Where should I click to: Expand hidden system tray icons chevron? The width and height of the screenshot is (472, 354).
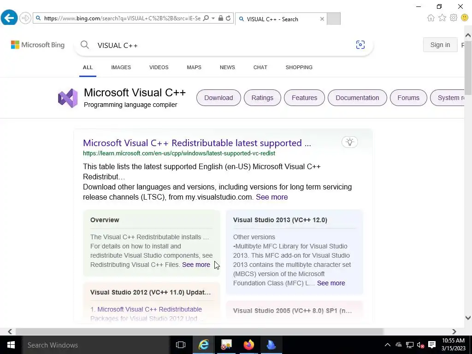387,345
